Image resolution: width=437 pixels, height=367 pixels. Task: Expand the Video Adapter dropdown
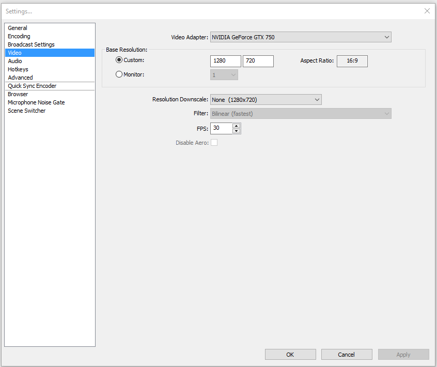[301, 37]
